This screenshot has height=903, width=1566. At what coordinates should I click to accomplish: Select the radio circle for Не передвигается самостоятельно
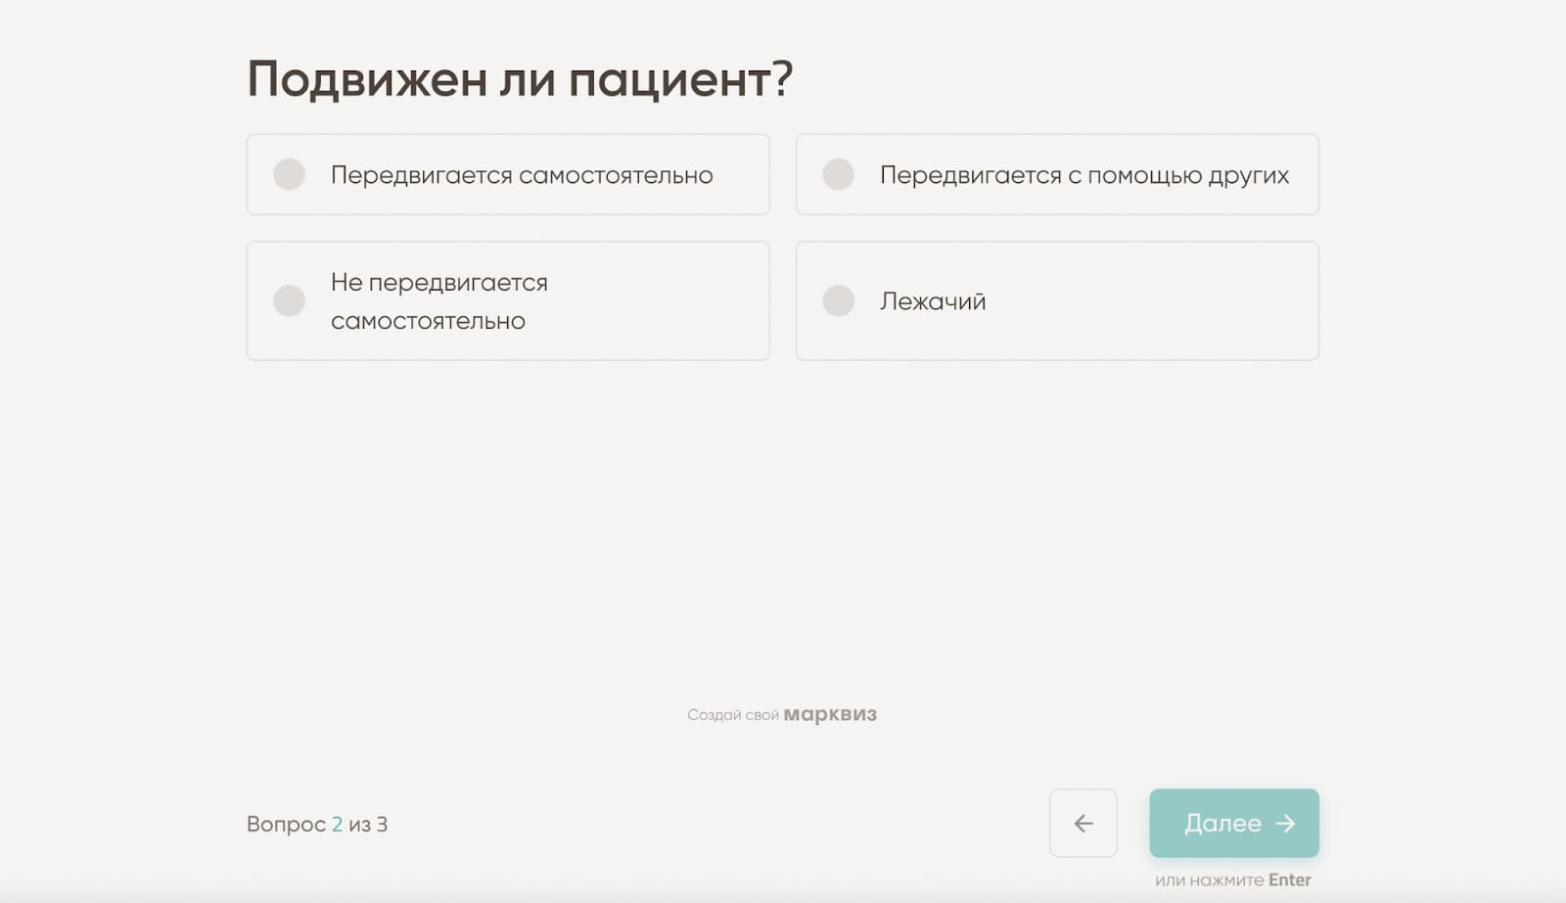290,300
